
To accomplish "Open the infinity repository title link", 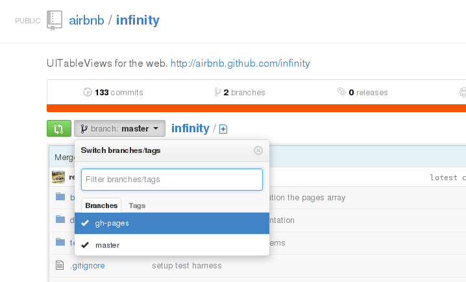I will (138, 21).
